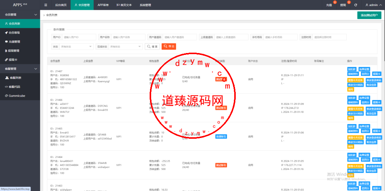Click 充值 notification in top bar
The height and width of the screenshot is (191, 385).
pos(329,5)
